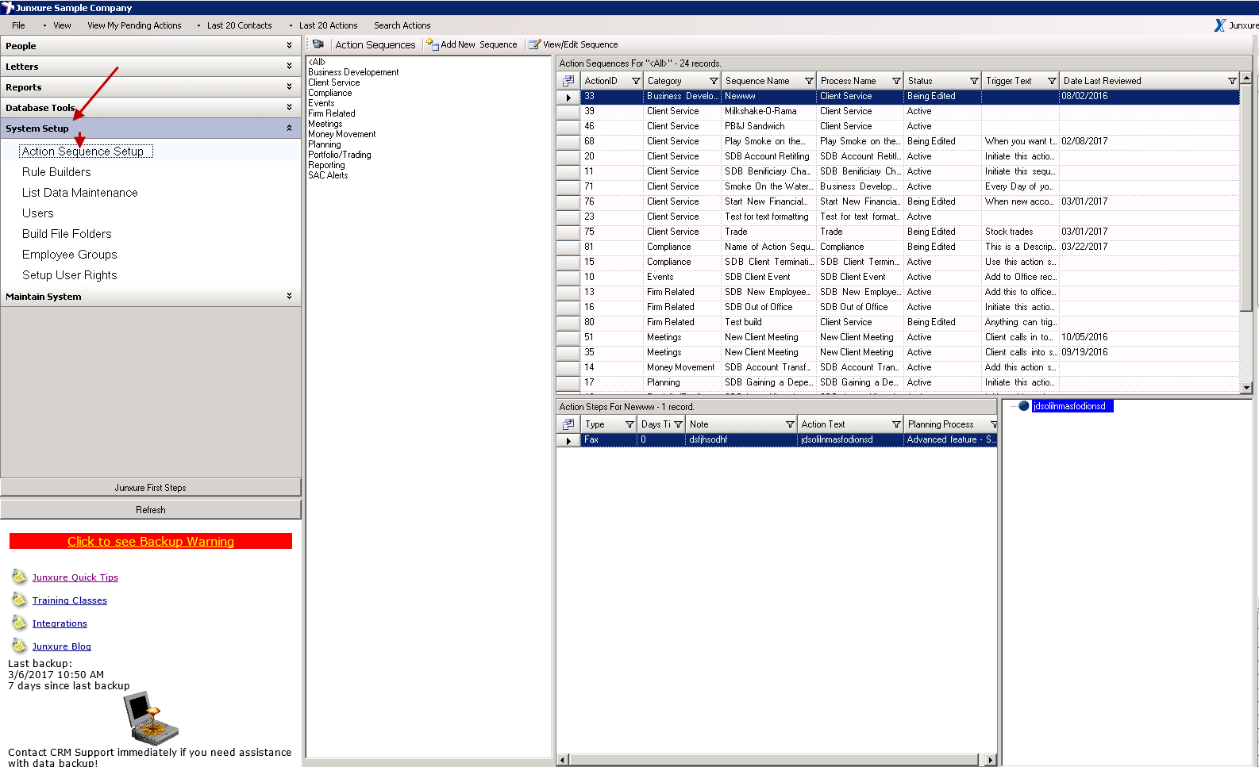The image size is (1259, 767).
Task: Select SAC Alerts in category list
Action: coord(328,175)
